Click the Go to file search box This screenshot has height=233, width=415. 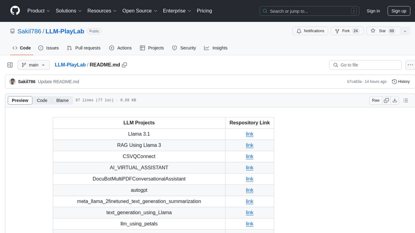pos(365,65)
